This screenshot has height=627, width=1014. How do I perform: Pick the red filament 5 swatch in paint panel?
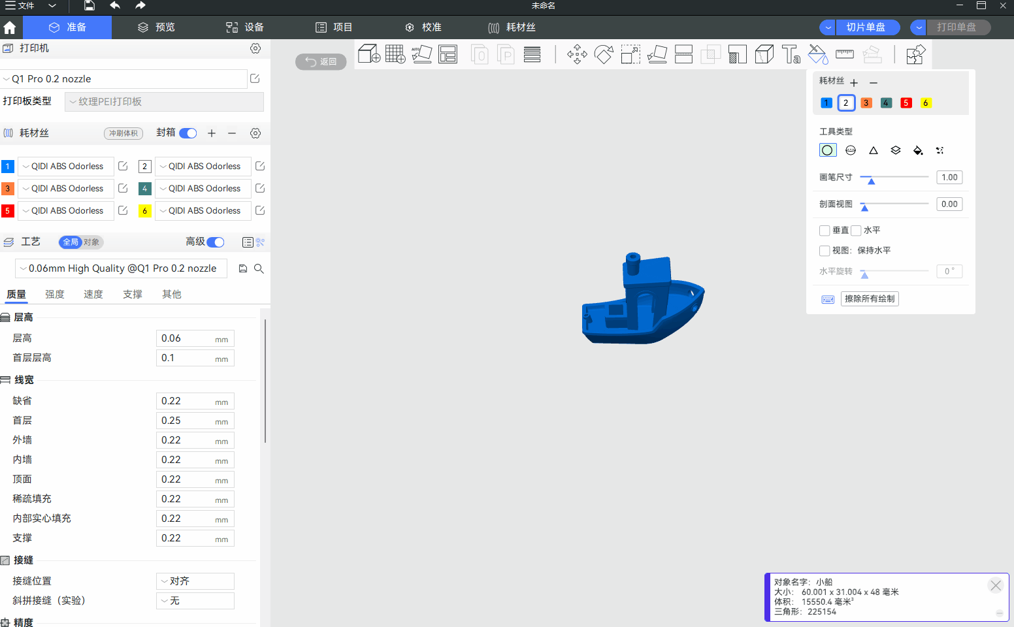[x=906, y=103]
